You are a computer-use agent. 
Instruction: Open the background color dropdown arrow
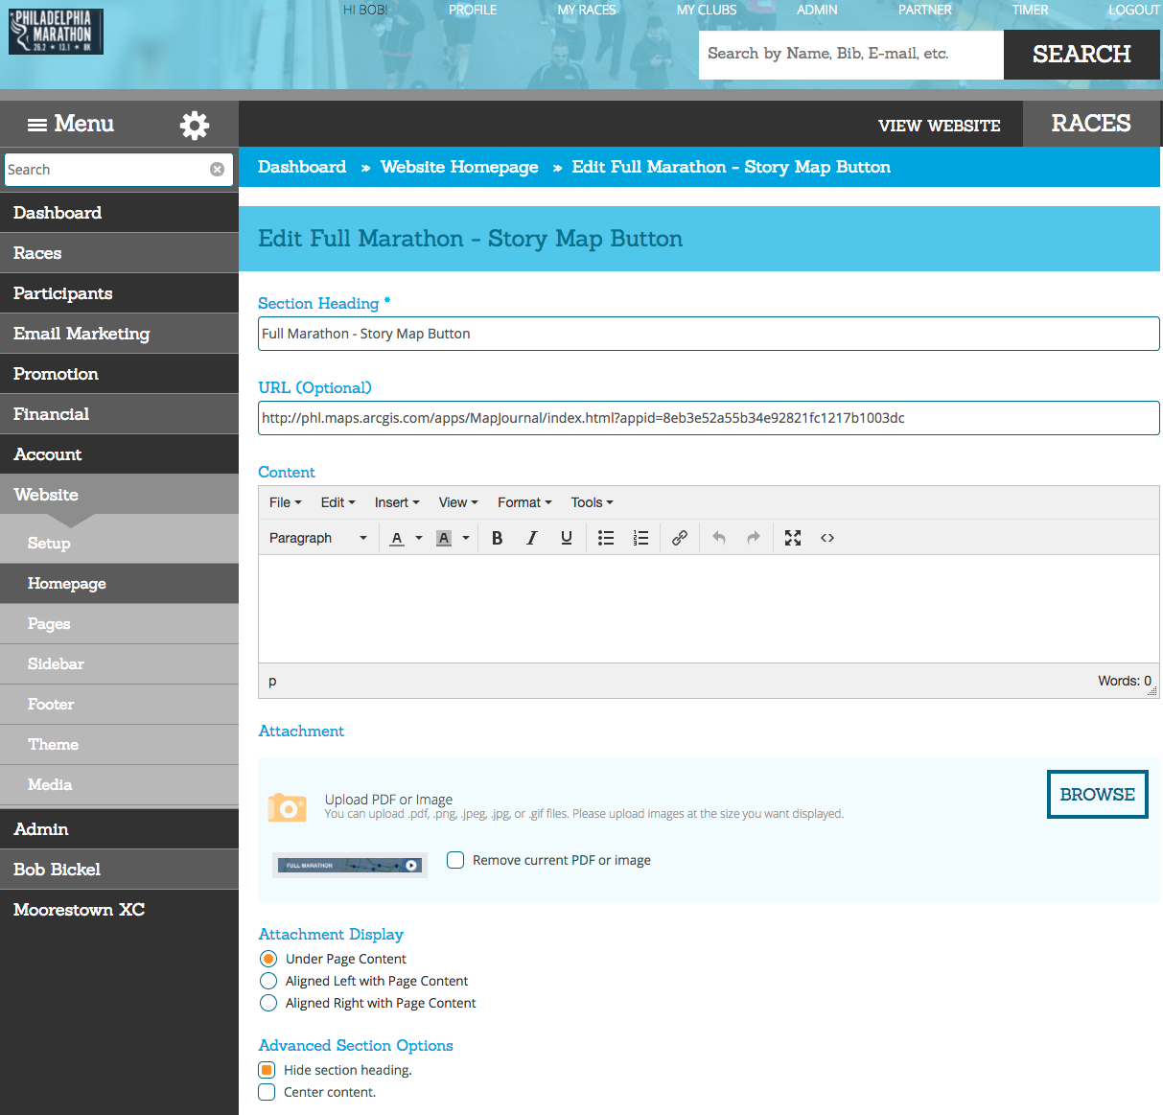(466, 538)
